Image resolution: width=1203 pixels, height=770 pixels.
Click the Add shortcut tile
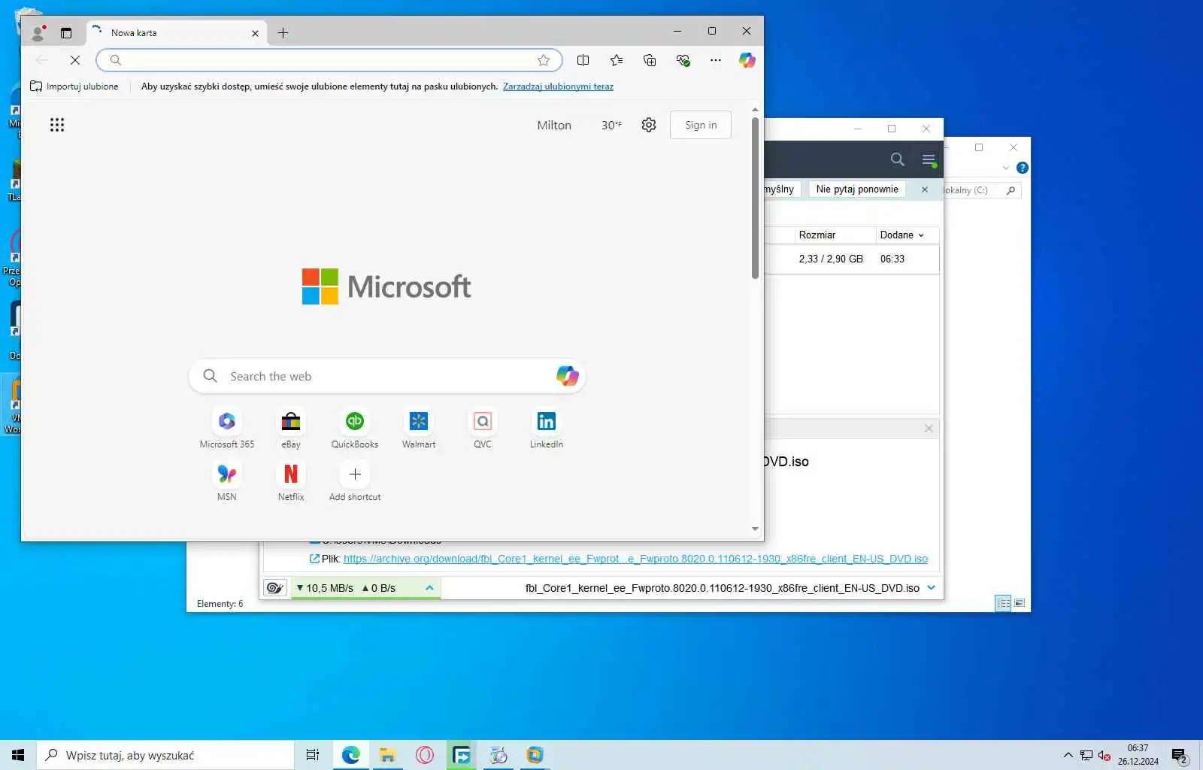pos(355,483)
